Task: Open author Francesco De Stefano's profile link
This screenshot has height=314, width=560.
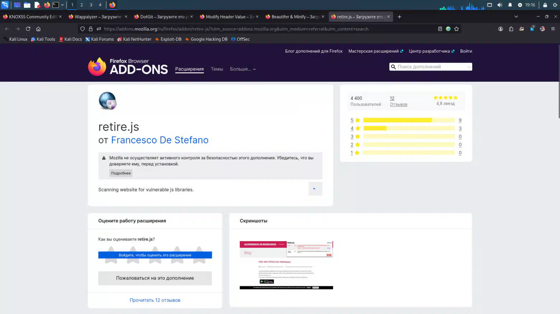Action: click(160, 140)
